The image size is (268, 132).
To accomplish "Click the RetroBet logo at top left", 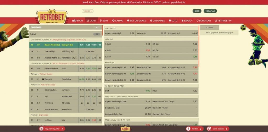I will (x=52, y=16).
